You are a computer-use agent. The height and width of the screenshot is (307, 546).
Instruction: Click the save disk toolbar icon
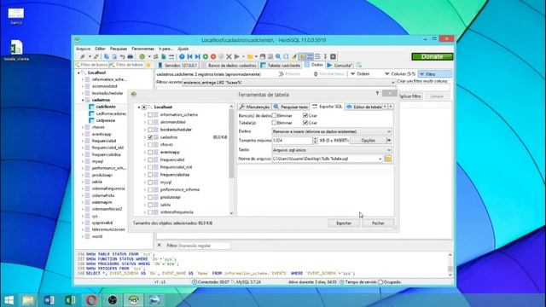[263, 56]
